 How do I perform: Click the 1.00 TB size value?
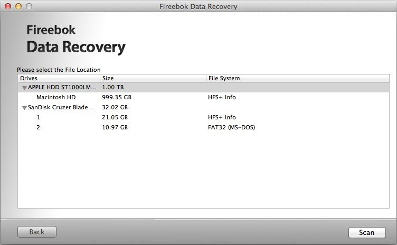(112, 87)
